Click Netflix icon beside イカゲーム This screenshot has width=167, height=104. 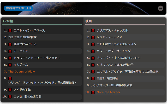pos(10,65)
